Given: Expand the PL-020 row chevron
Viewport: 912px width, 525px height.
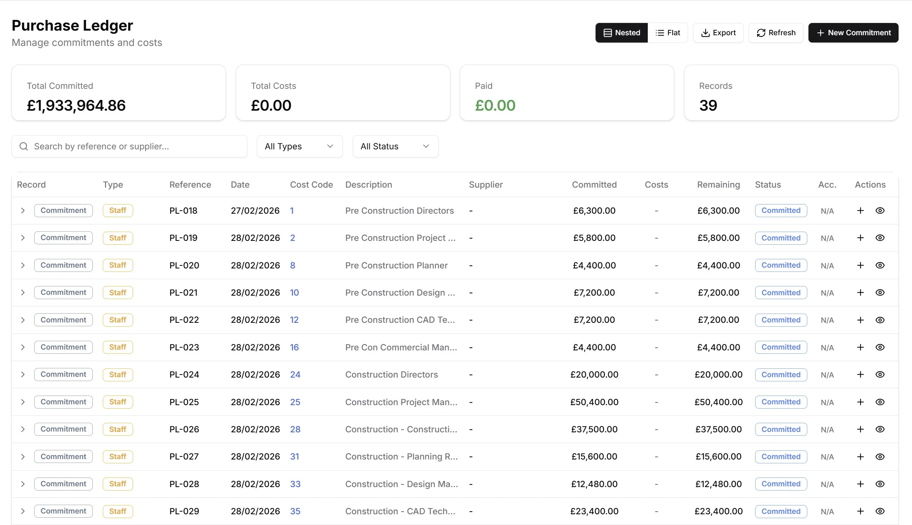Looking at the screenshot, I should point(23,265).
